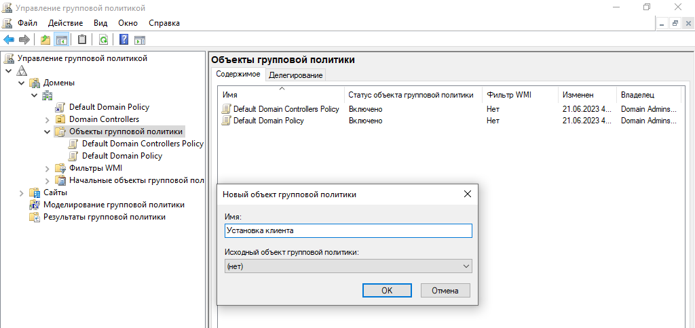Click the date of Default Domain Controllers Policy row
This screenshot has height=328, width=695.
point(586,109)
